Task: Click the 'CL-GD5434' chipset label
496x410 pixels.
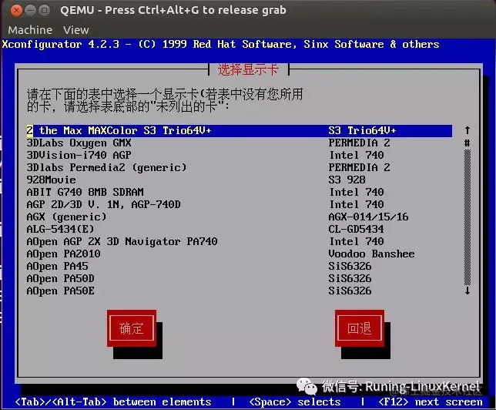Action: (356, 229)
